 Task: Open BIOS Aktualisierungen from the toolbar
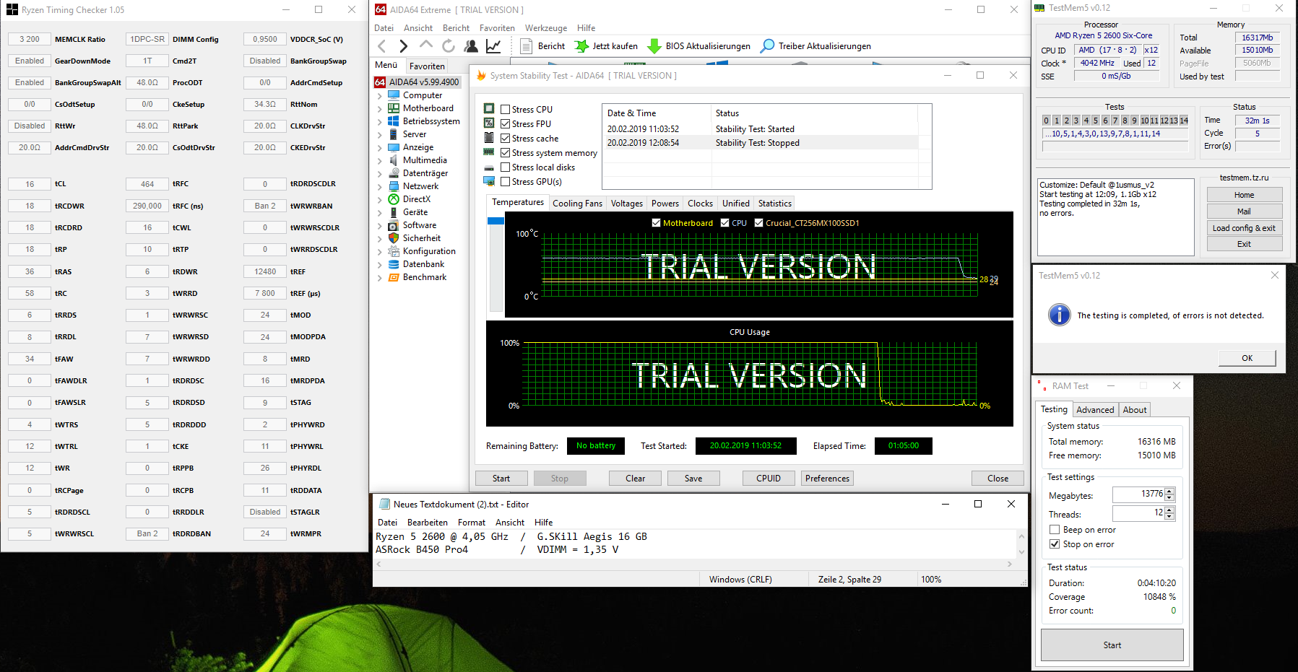pyautogui.click(x=698, y=46)
